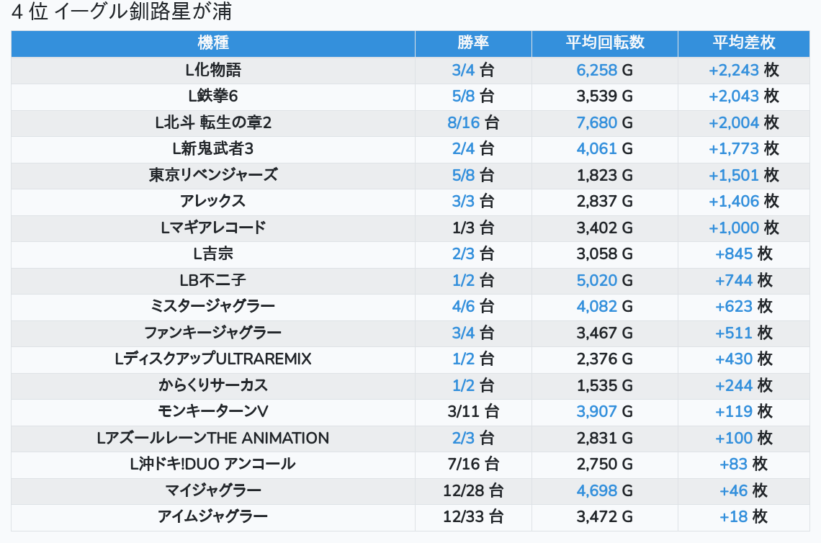Open 東京リベンジャーズ machine entry

[x=212, y=175]
